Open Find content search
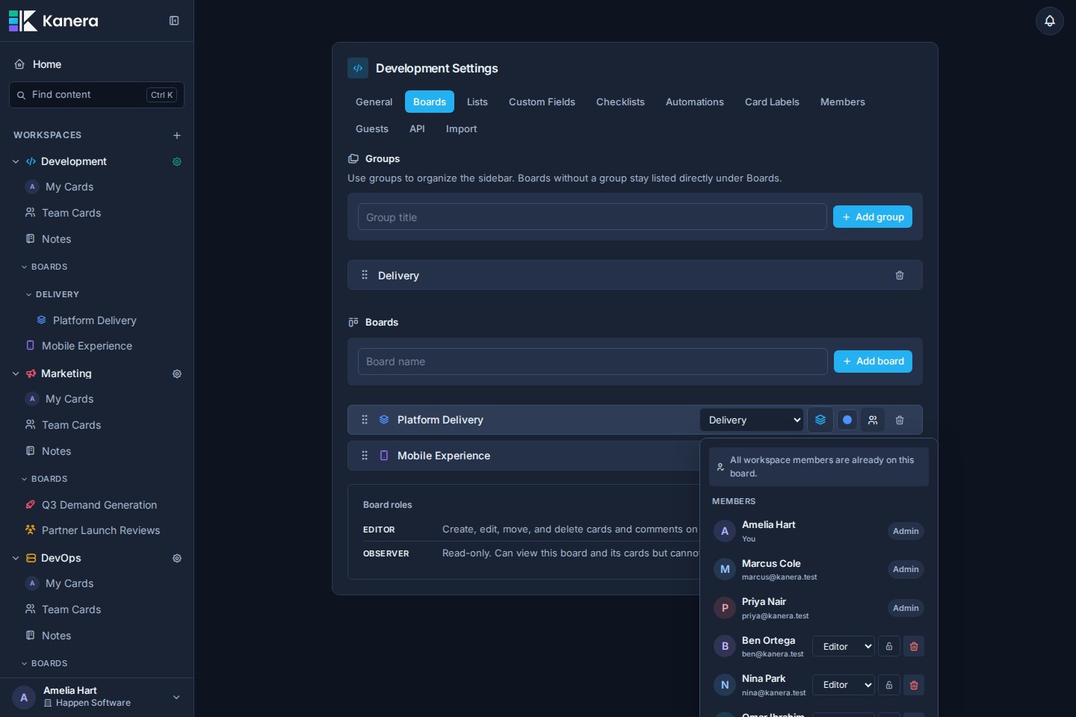The width and height of the screenshot is (1076, 717). [x=96, y=95]
